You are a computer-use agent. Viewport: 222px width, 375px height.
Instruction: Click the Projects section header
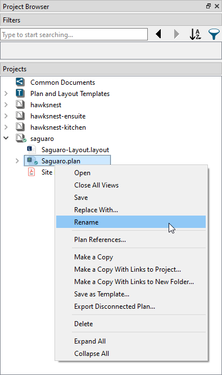111,69
